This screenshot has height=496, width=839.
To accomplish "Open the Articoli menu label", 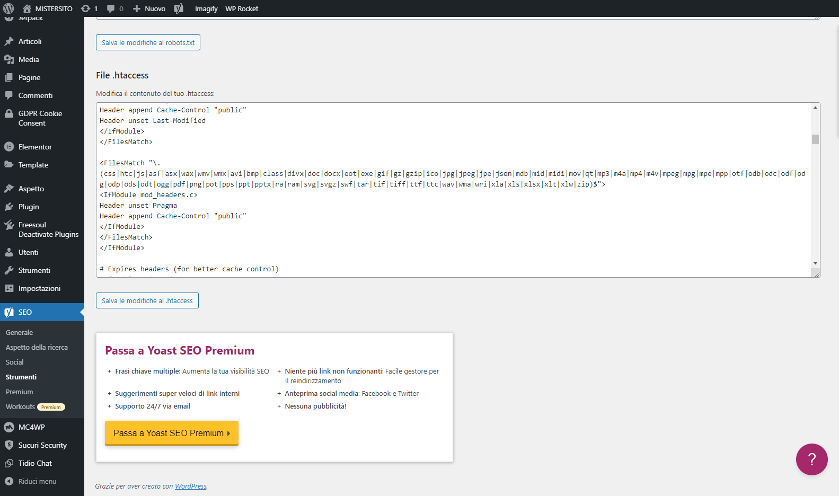I will pyautogui.click(x=30, y=41).
